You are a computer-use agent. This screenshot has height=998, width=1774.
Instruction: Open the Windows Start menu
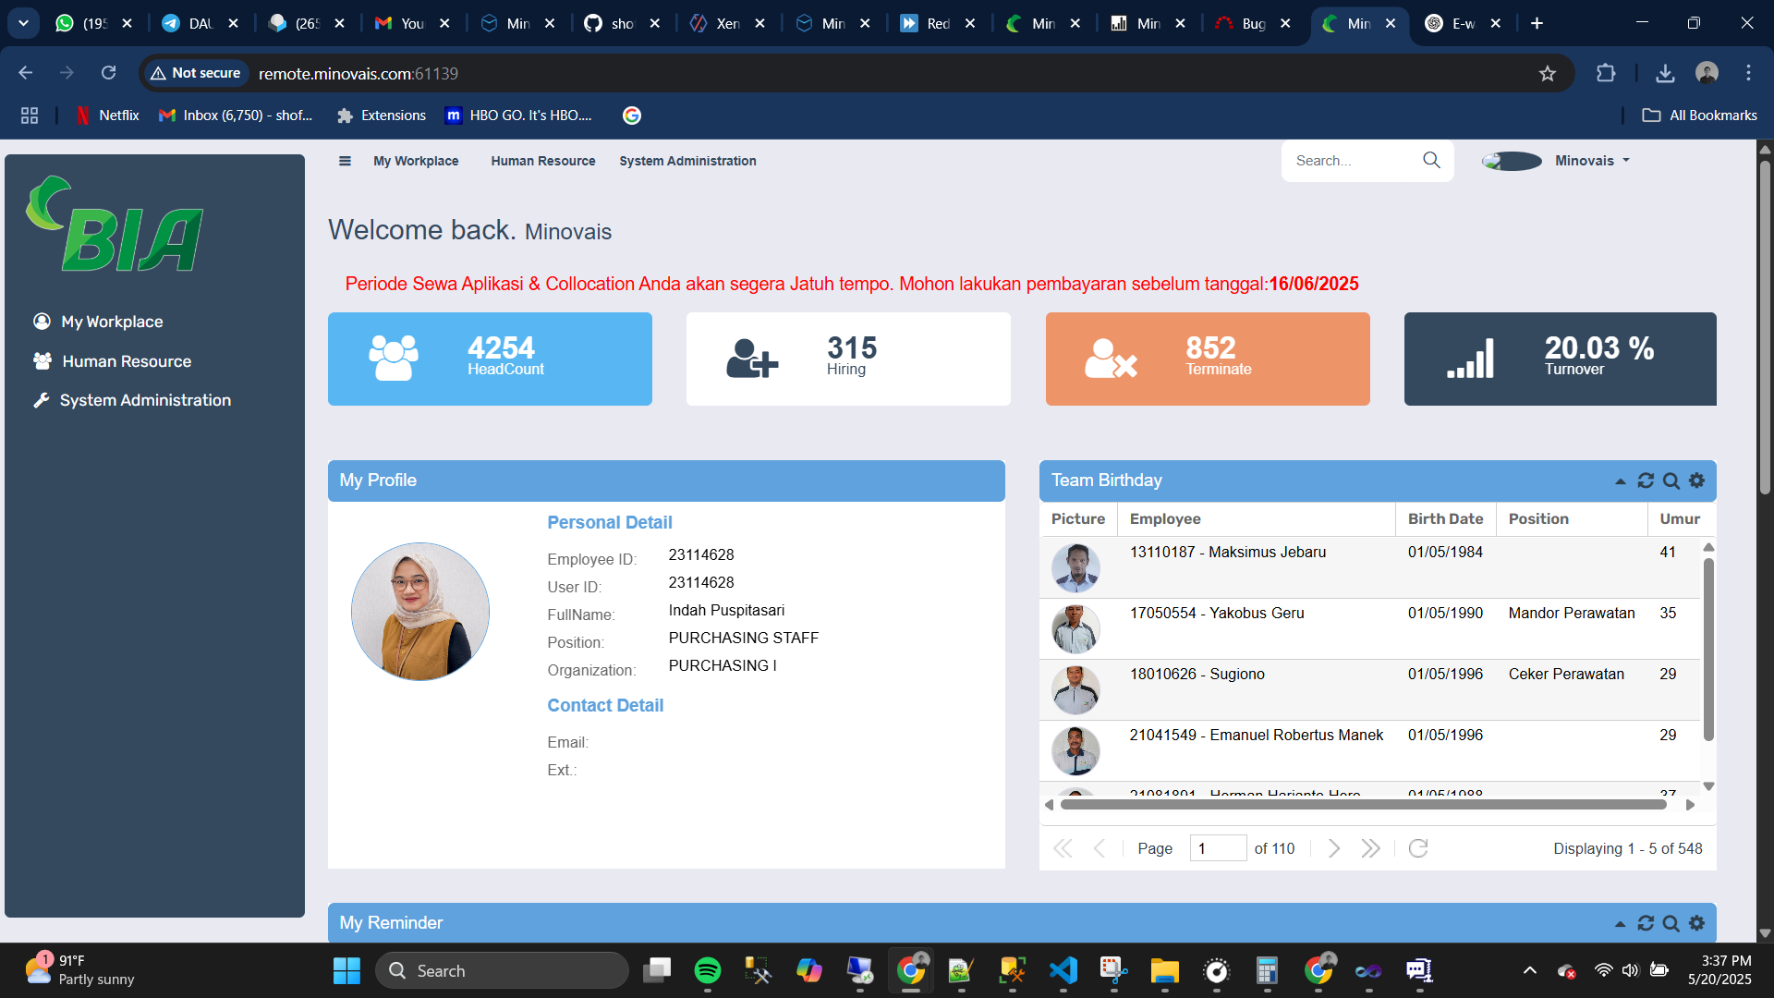346,970
